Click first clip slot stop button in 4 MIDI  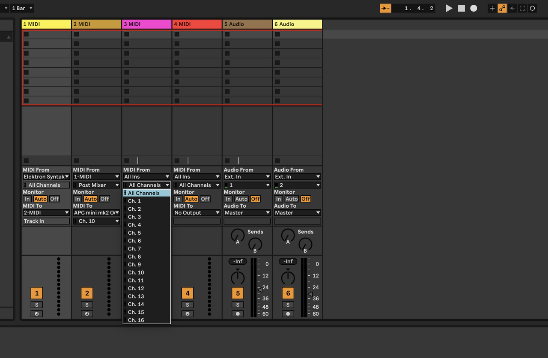(177, 34)
